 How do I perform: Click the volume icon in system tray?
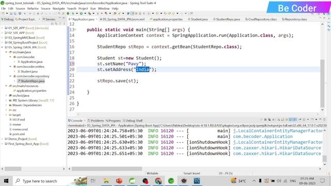point(279,181)
